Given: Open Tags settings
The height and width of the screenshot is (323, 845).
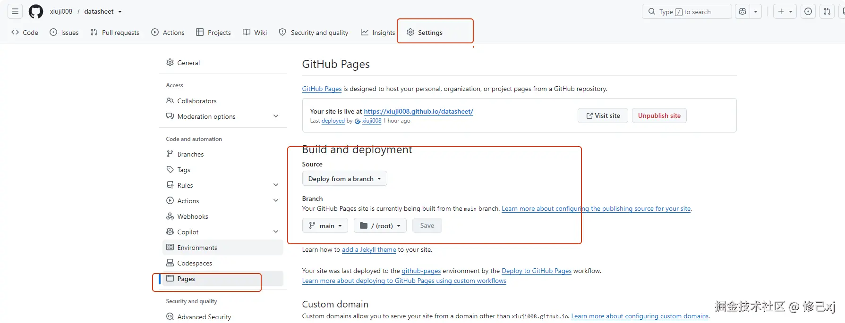Looking at the screenshot, I should coord(223,170).
